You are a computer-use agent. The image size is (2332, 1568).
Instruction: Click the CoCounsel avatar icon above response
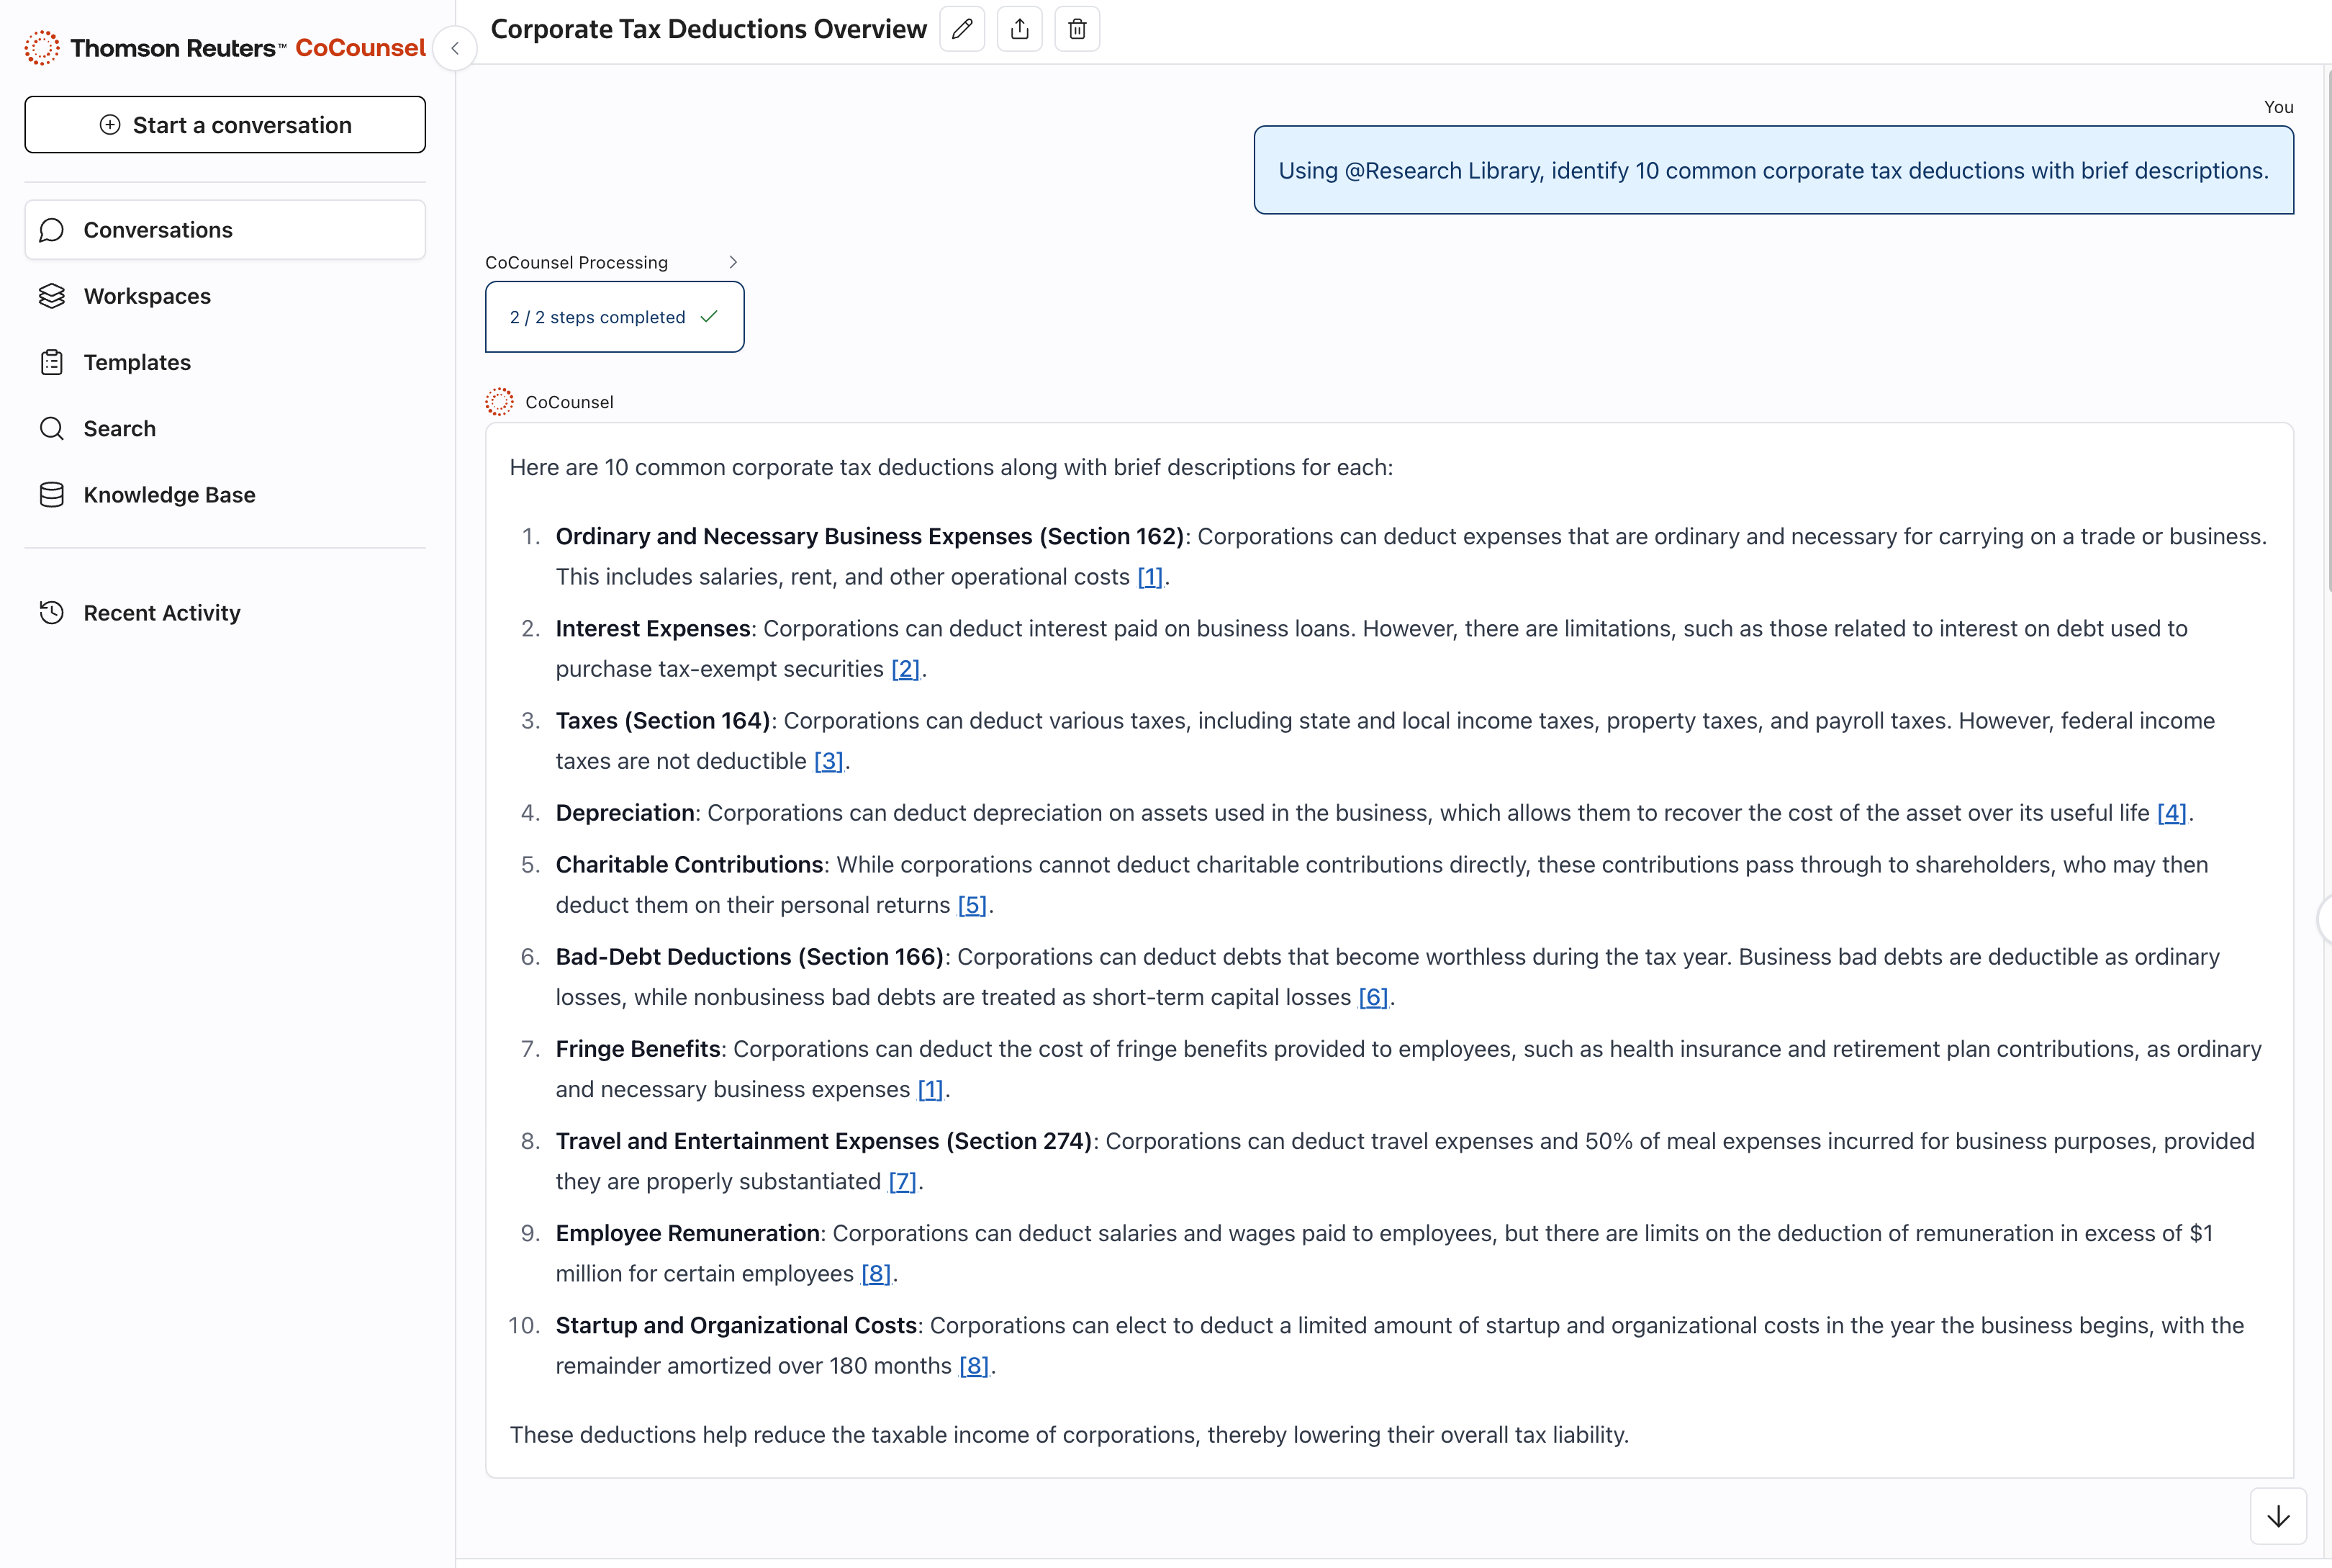pyautogui.click(x=499, y=402)
